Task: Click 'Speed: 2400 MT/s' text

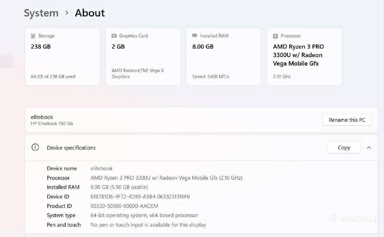Action: click(x=211, y=76)
